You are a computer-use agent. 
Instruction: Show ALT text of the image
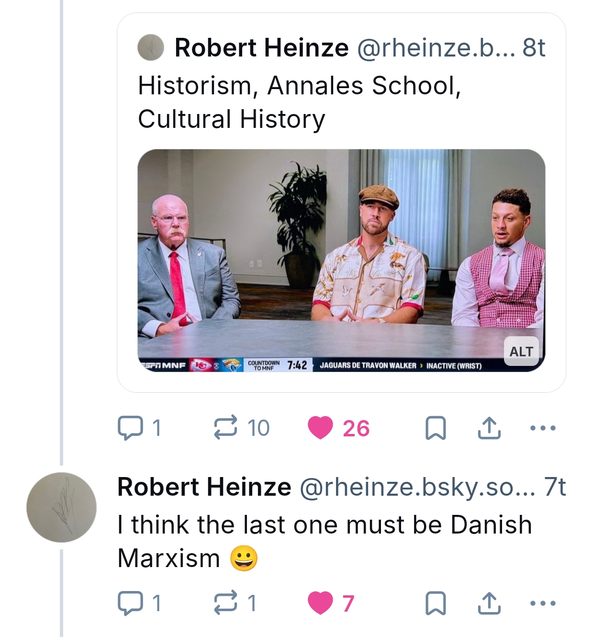521,351
